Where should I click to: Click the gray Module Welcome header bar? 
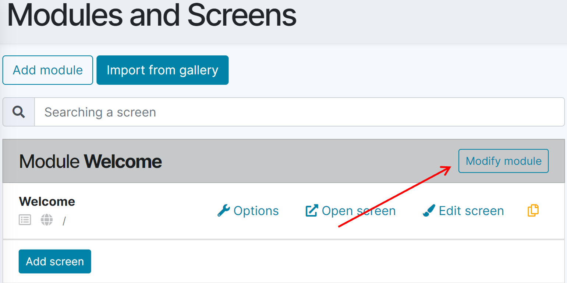[x=294, y=161]
